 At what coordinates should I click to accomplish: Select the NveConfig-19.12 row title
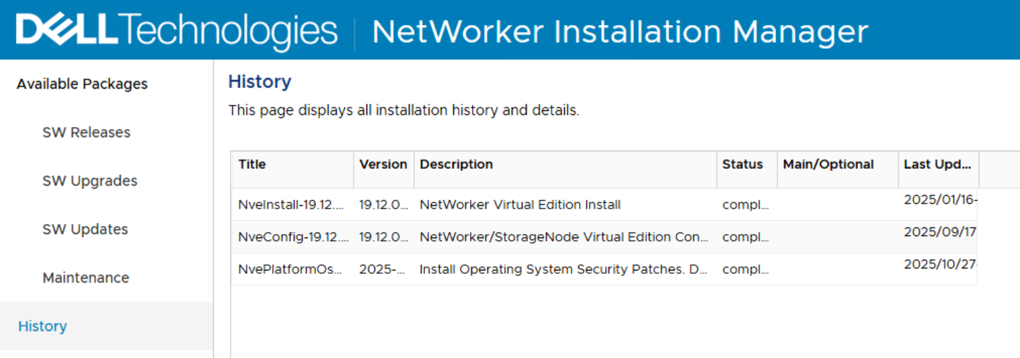coord(294,237)
